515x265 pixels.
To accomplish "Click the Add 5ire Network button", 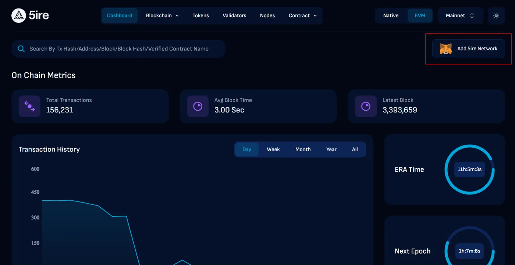I will click(x=468, y=49).
